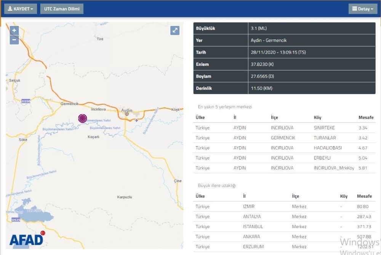Click the Aydın city marker dot
Image resolution: width=381 pixels, height=255 pixels.
click(x=127, y=114)
